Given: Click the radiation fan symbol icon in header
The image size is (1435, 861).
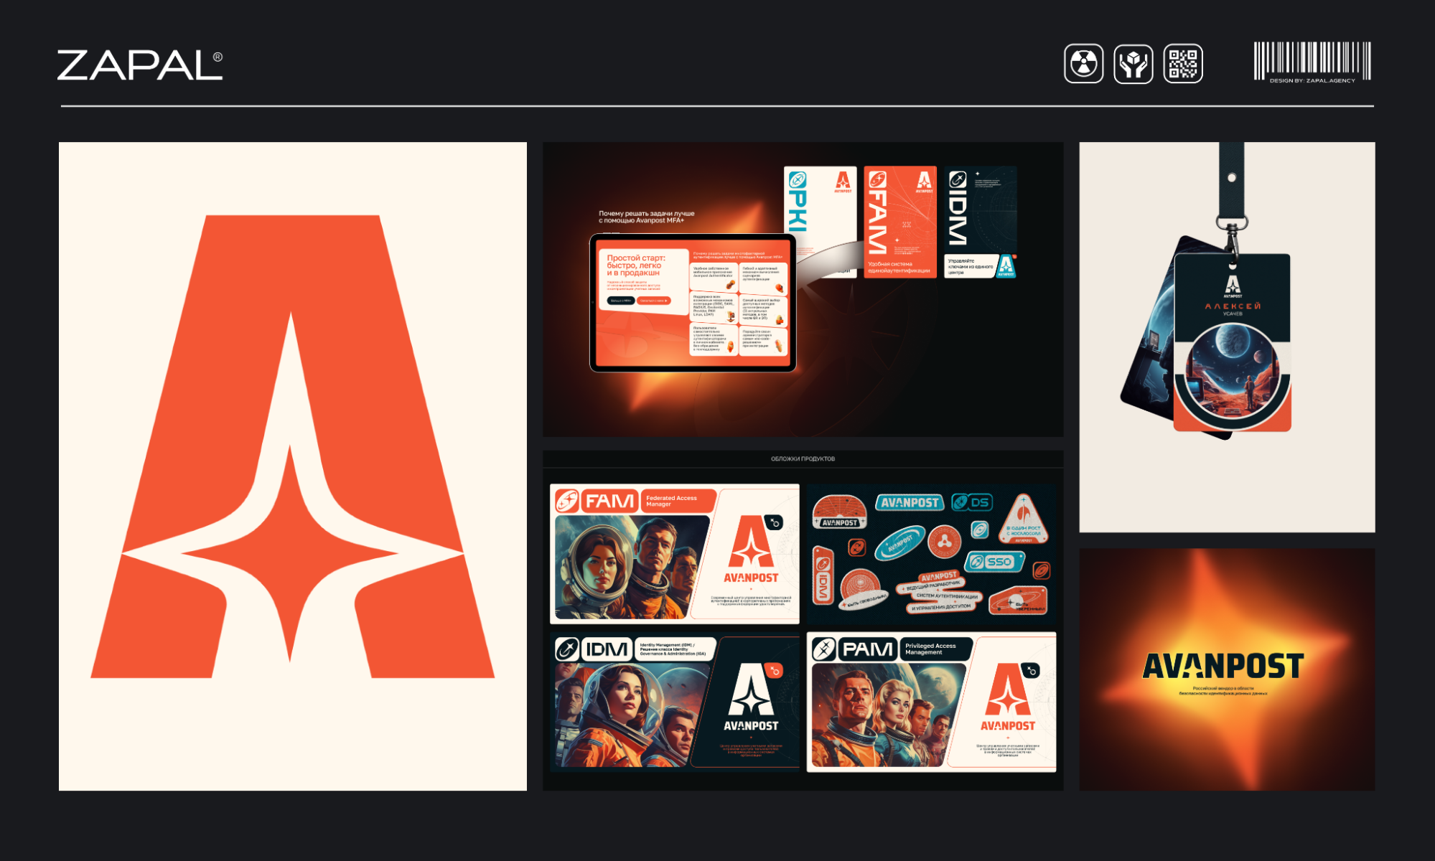Looking at the screenshot, I should tap(1083, 64).
